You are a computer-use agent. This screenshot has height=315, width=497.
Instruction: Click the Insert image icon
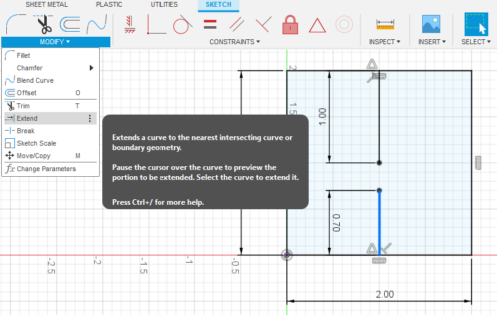click(x=431, y=24)
